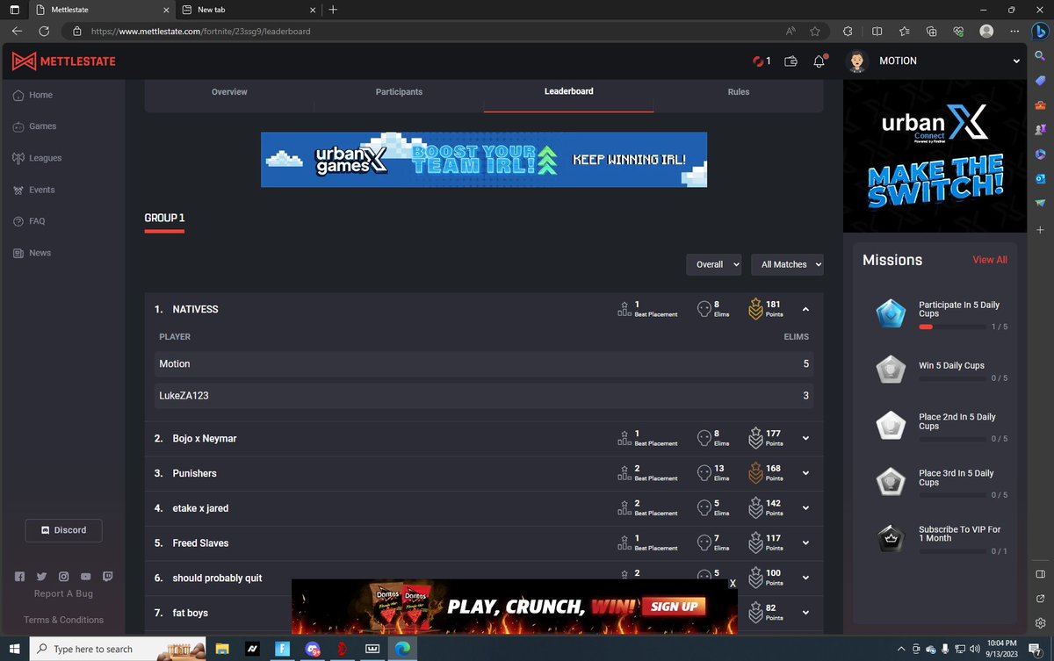1054x661 pixels.
Task: Open FAQ in the sidebar
Action: point(29,221)
